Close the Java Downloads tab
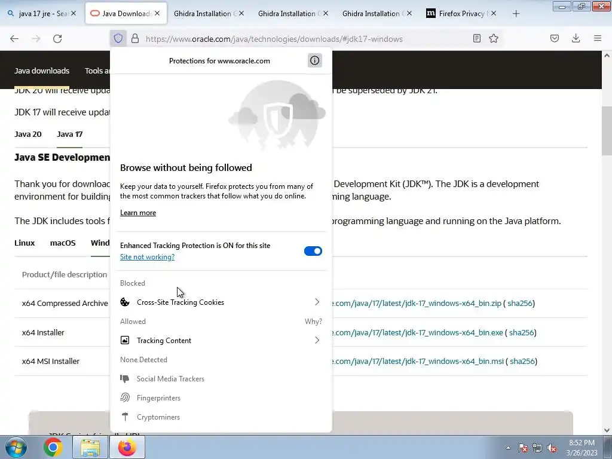The height and width of the screenshot is (459, 612). tap(157, 13)
